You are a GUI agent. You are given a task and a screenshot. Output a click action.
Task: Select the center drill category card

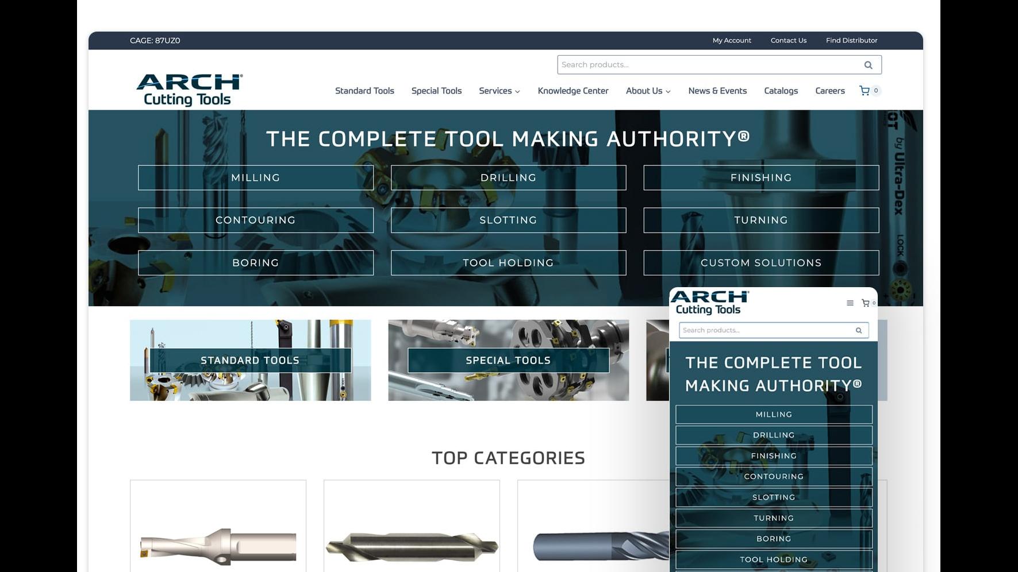(412, 526)
